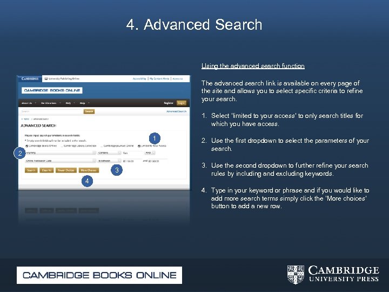Click the More Choices button
Image resolution: width=389 pixels, height=292 pixels.
(x=89, y=170)
